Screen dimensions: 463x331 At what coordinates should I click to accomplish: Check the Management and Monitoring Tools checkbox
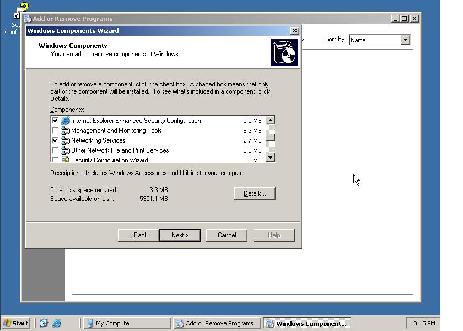click(x=55, y=131)
